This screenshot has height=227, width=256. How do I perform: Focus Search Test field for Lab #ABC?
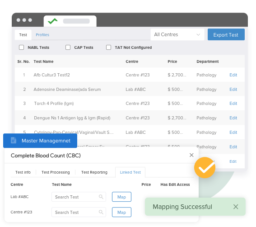click(x=79, y=197)
